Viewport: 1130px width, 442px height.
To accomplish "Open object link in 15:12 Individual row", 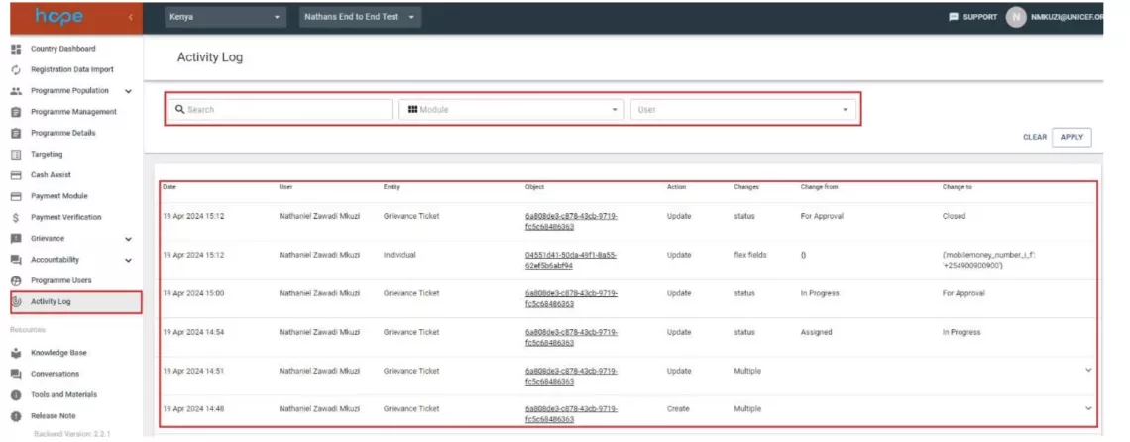I will (x=570, y=261).
